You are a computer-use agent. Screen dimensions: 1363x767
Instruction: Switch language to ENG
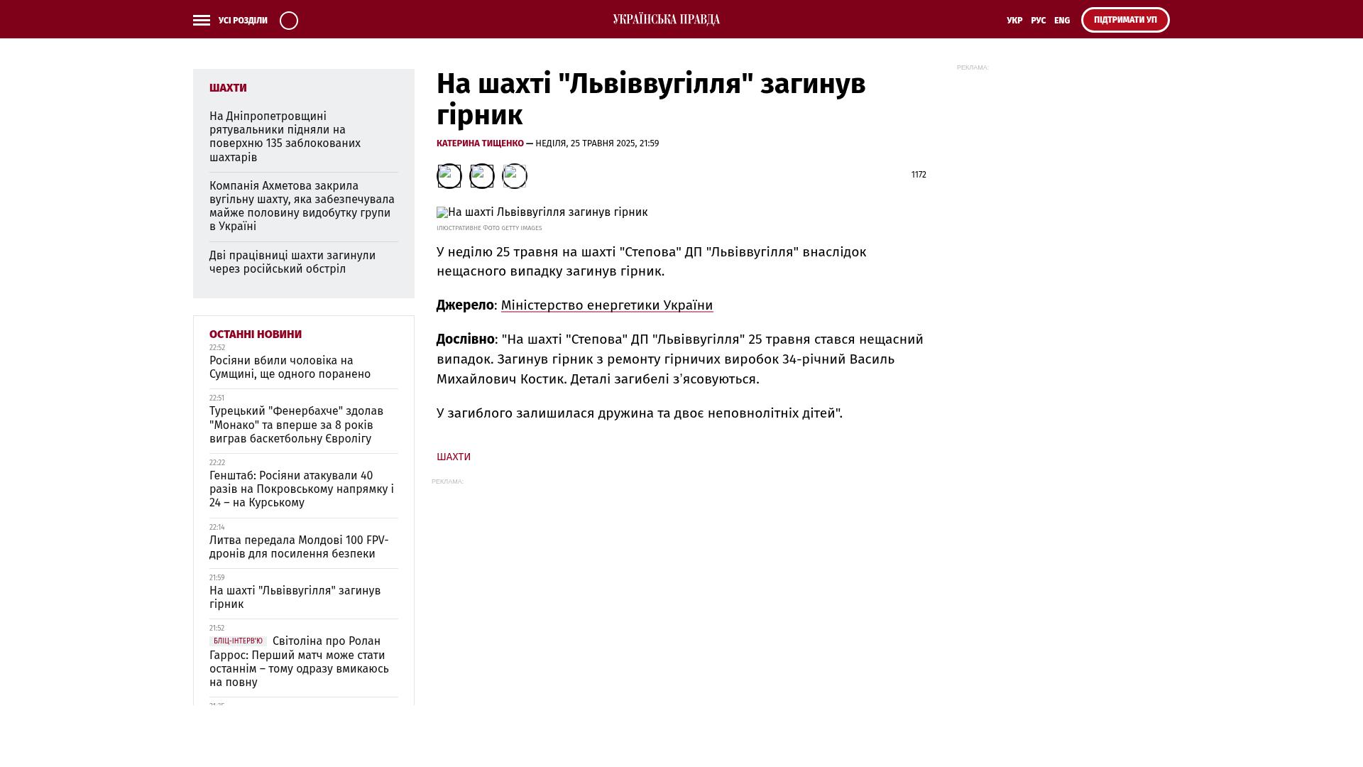pos(1062,21)
